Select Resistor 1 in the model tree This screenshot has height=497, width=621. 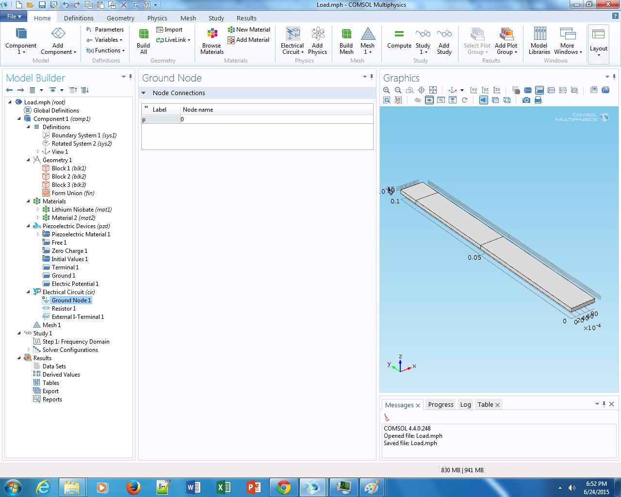(x=64, y=309)
